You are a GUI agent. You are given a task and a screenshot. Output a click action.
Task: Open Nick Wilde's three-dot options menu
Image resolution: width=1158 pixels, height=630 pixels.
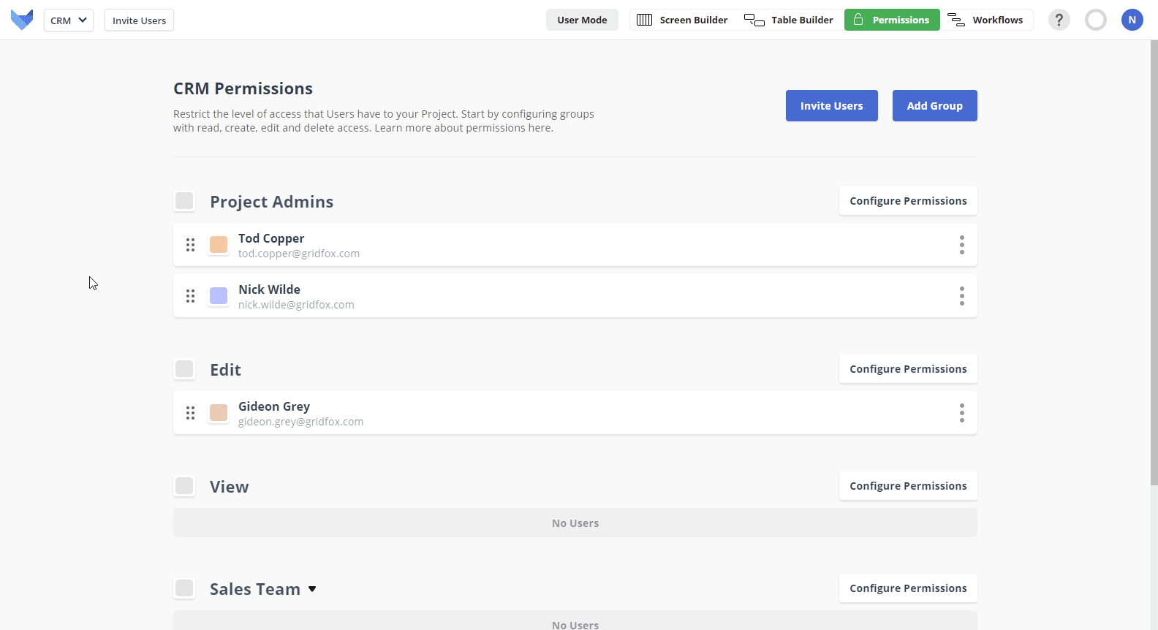pyautogui.click(x=961, y=296)
